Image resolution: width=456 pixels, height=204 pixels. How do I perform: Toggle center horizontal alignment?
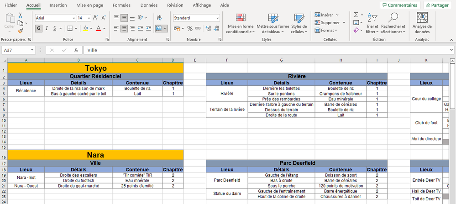pyautogui.click(x=124, y=28)
